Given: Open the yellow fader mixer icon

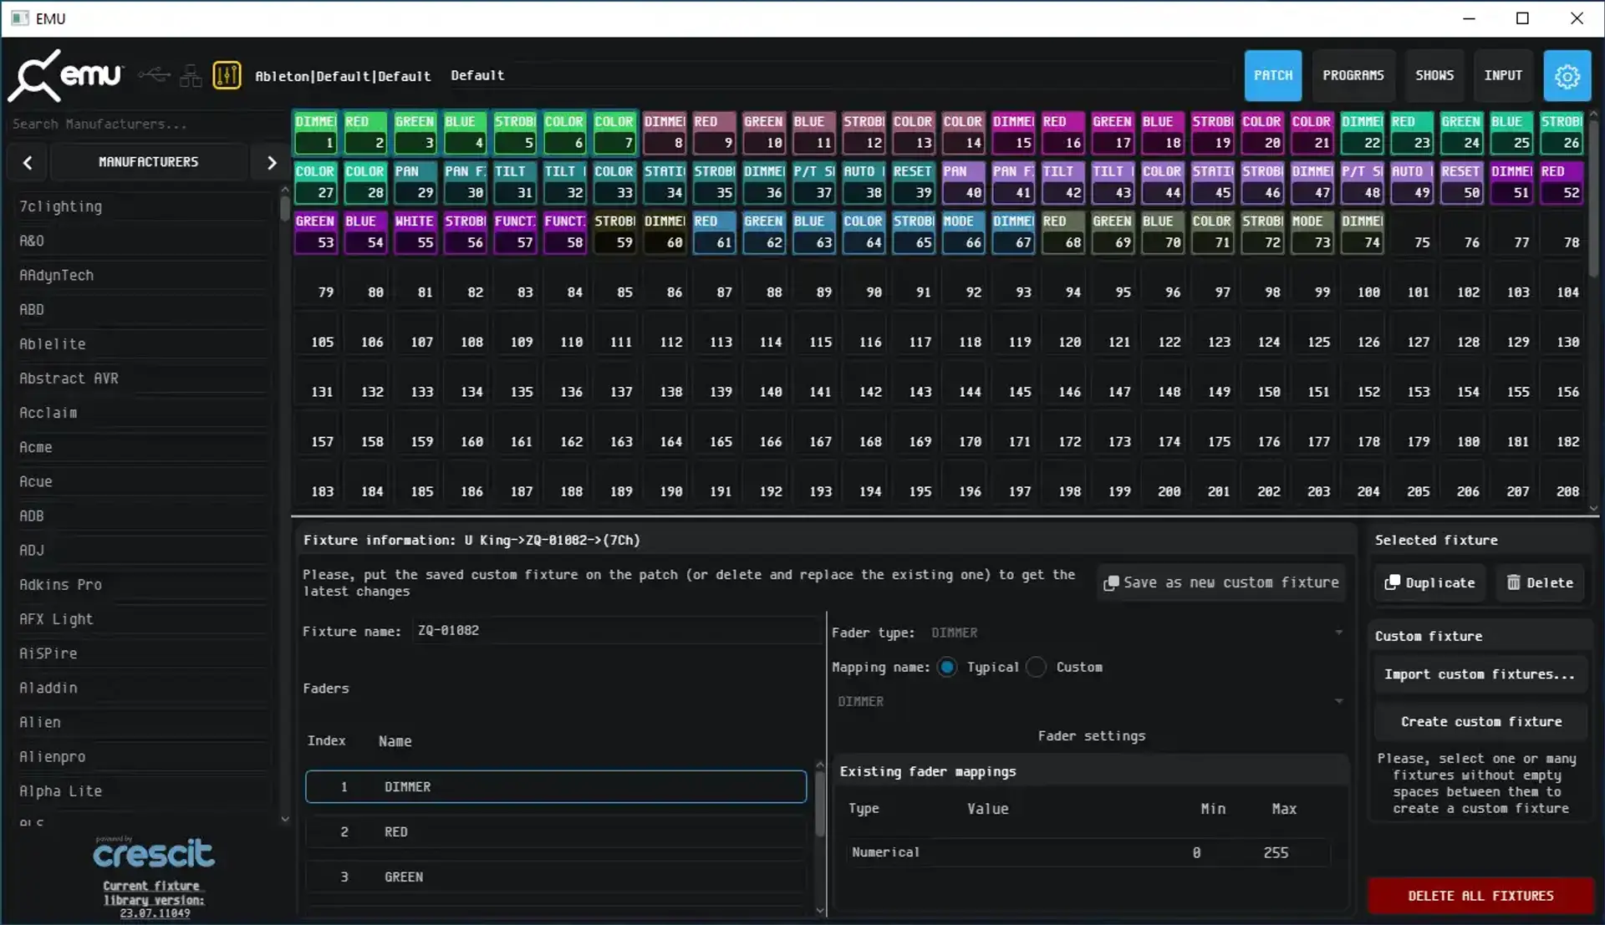Looking at the screenshot, I should coord(227,75).
